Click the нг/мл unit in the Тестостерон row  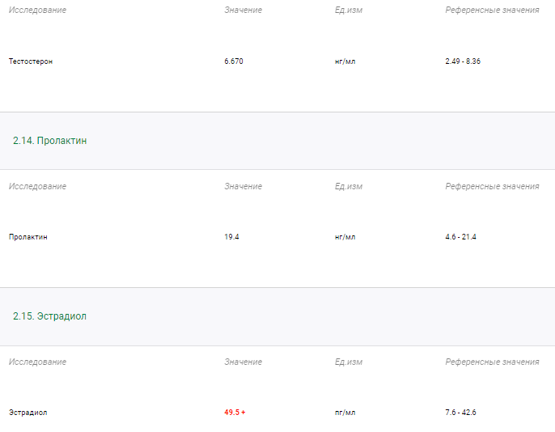[345, 61]
